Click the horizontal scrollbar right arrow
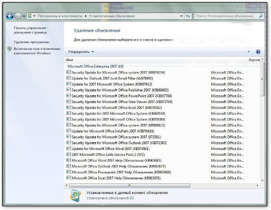This screenshot has width=271, height=210. [x=257, y=185]
